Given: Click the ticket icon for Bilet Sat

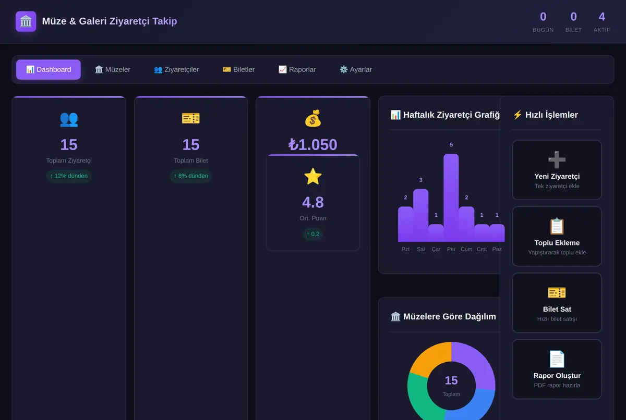Looking at the screenshot, I should 557,292.
